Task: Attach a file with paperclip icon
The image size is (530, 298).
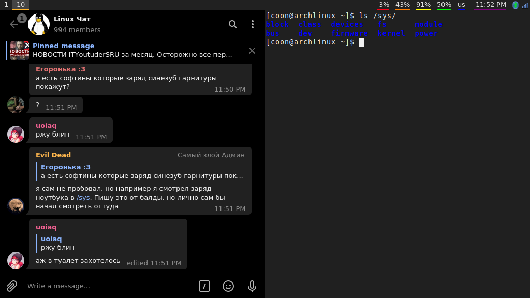Action: coord(12,286)
